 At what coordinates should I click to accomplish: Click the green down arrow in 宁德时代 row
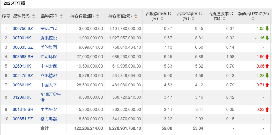tap(267, 29)
